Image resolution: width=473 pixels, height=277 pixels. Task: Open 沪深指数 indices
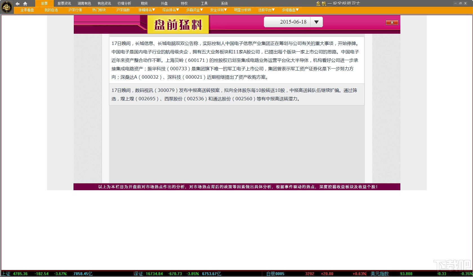pyautogui.click(x=123, y=10)
